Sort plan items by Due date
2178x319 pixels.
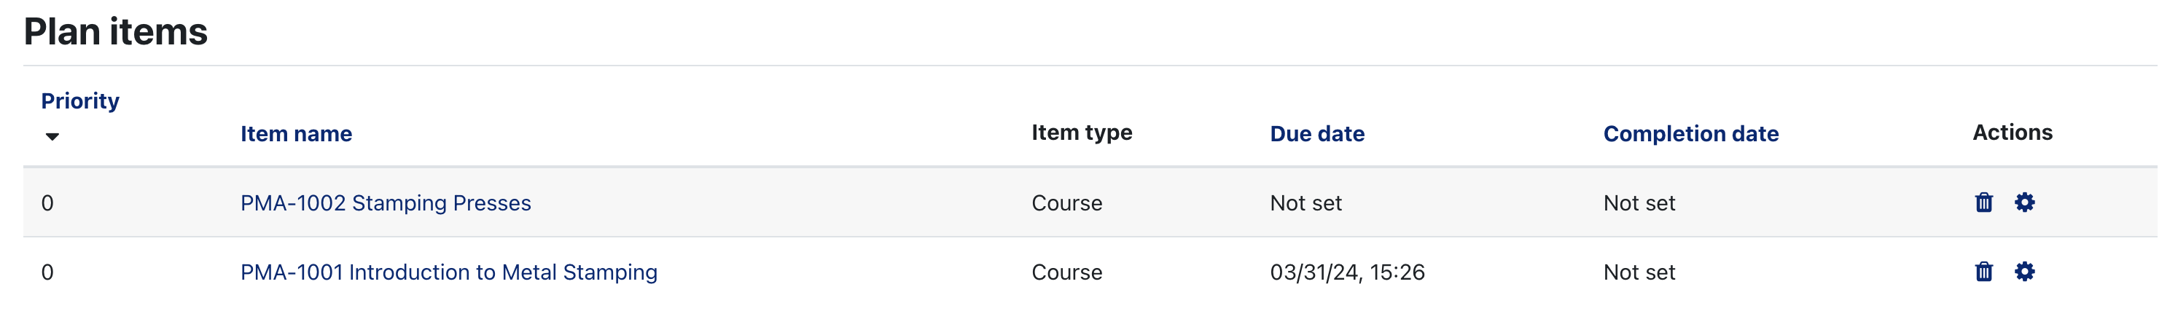pyautogui.click(x=1316, y=133)
